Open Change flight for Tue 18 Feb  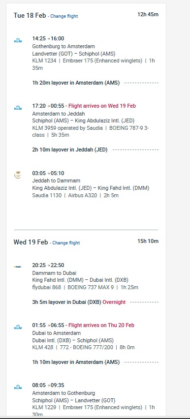tap(64, 16)
